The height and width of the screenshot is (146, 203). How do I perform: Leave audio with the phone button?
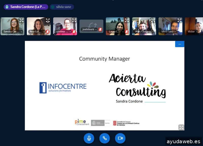click(105, 138)
